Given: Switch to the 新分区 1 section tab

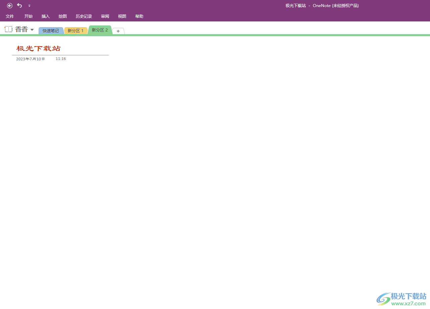Looking at the screenshot, I should tap(76, 30).
